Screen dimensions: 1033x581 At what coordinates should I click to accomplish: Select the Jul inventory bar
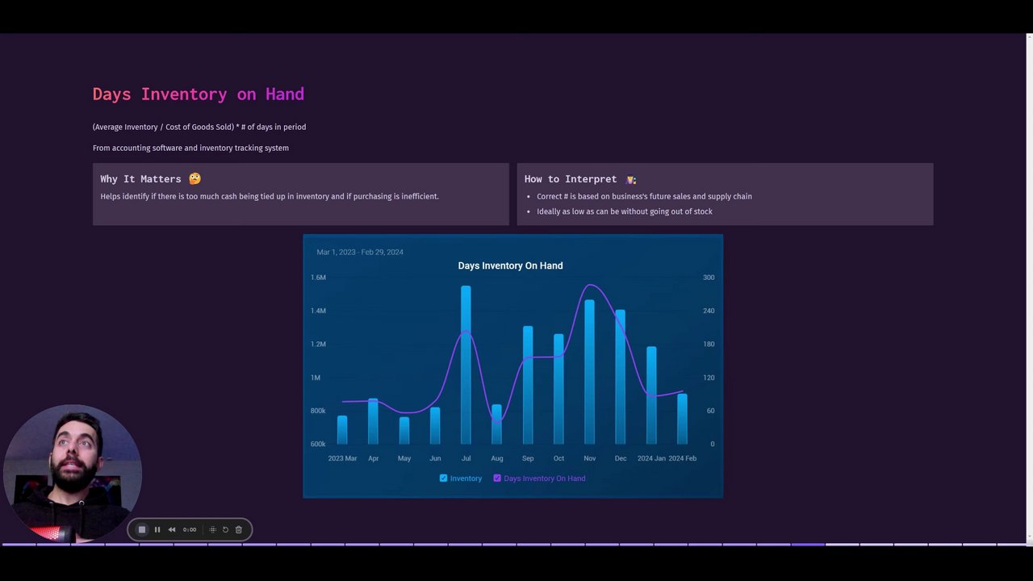tap(466, 365)
